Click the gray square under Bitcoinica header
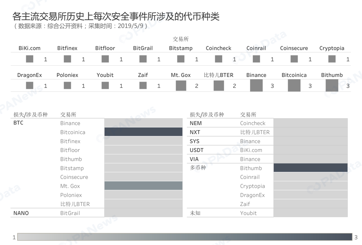362x245 pixels. (x=294, y=86)
